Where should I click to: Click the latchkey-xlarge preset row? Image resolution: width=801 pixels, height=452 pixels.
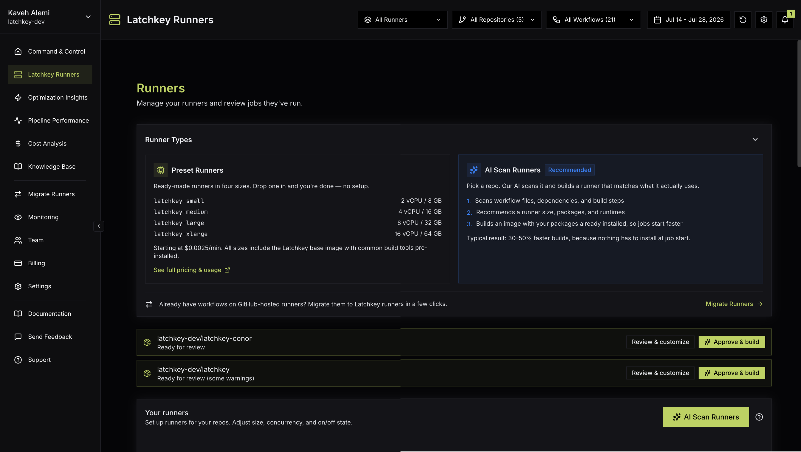click(x=297, y=234)
